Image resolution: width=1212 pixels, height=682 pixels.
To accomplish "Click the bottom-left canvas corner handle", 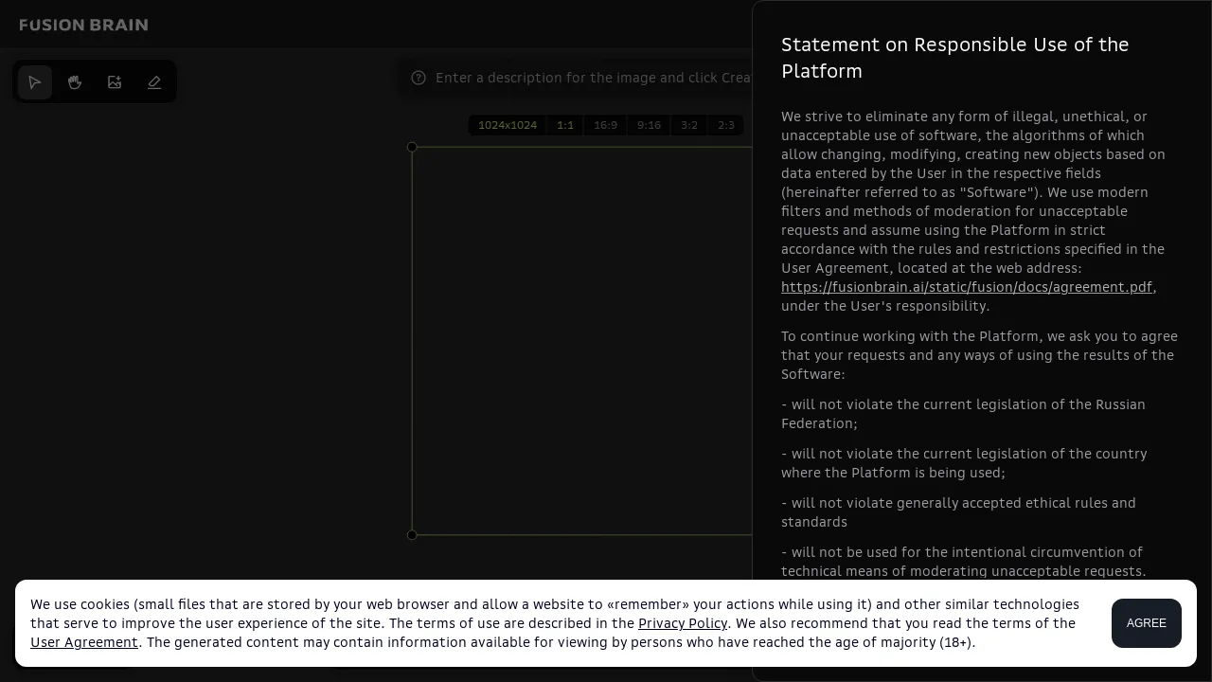I will (x=412, y=535).
